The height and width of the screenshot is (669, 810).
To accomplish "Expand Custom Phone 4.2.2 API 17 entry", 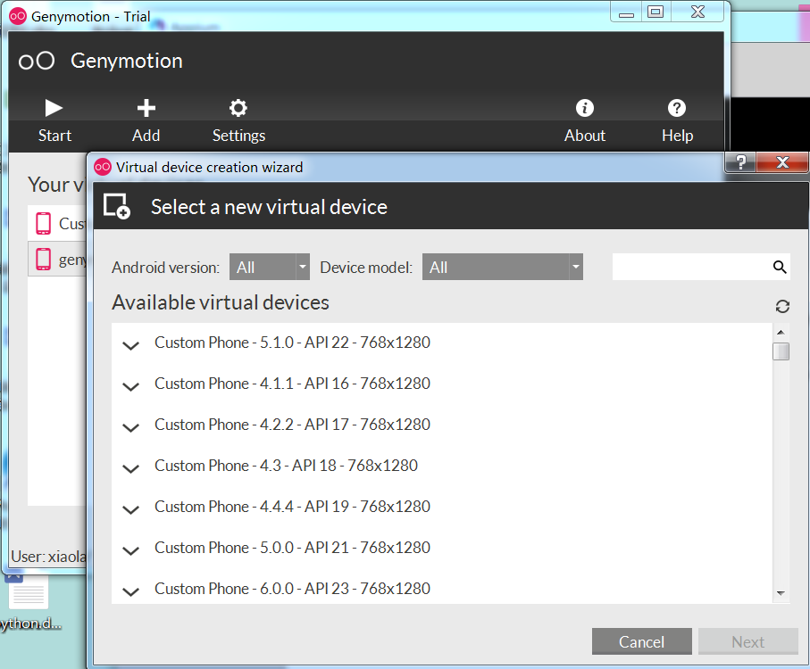I will (130, 427).
